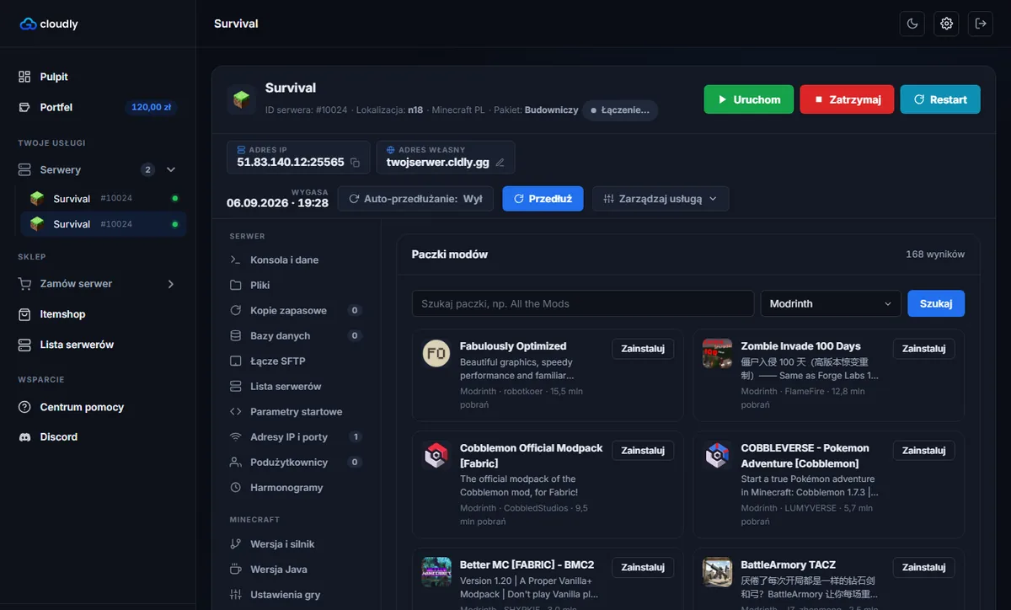
Task: Click the Better MC pack thumbnail
Action: point(436,572)
